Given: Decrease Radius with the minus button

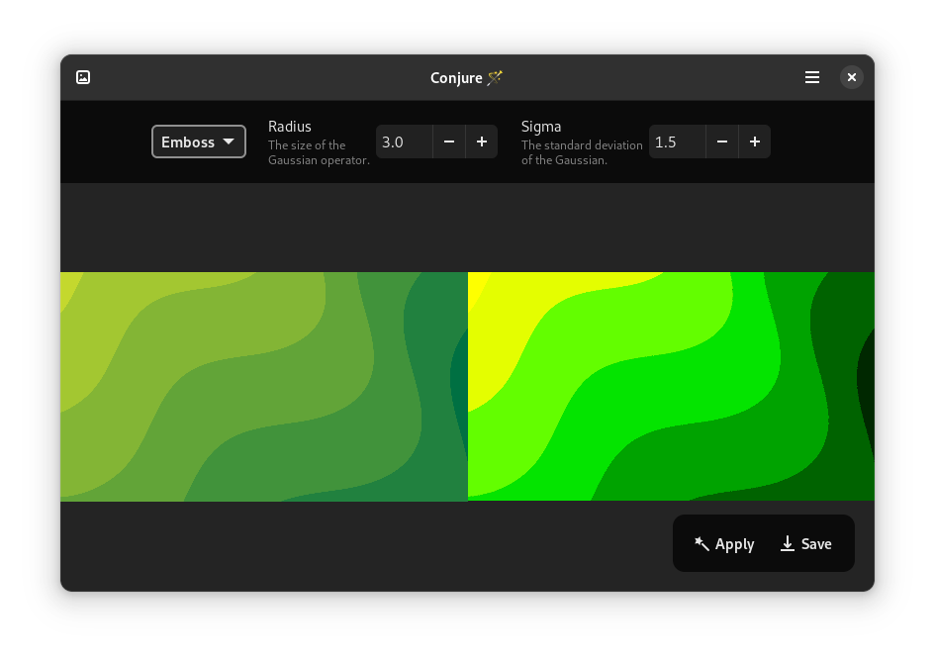Looking at the screenshot, I should tap(449, 141).
